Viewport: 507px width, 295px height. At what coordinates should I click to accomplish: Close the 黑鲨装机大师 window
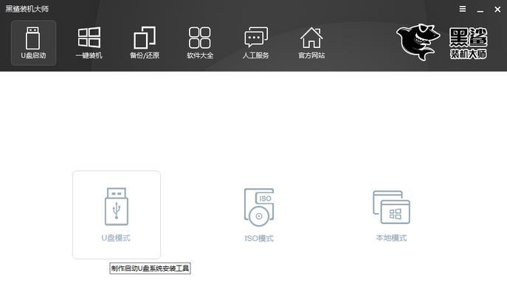[x=497, y=10]
